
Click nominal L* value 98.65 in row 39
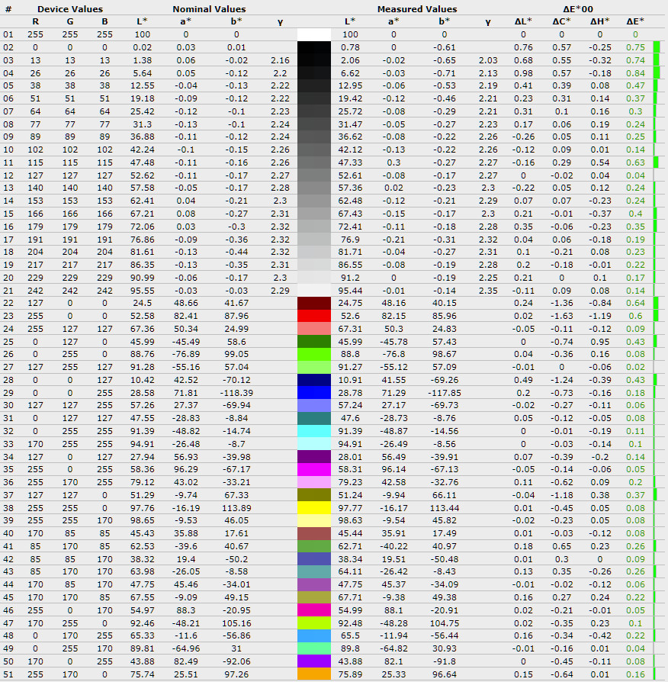[142, 520]
